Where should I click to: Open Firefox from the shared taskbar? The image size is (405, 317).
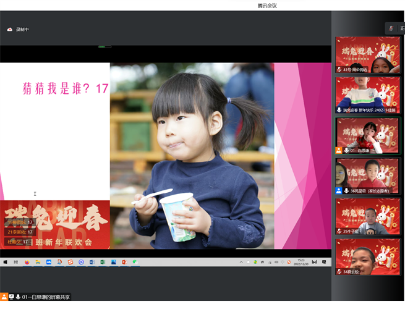point(27,262)
